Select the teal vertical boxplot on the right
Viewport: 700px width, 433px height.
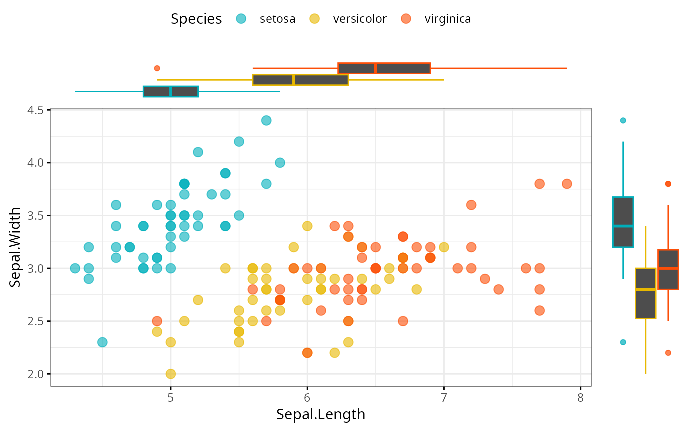pos(623,222)
